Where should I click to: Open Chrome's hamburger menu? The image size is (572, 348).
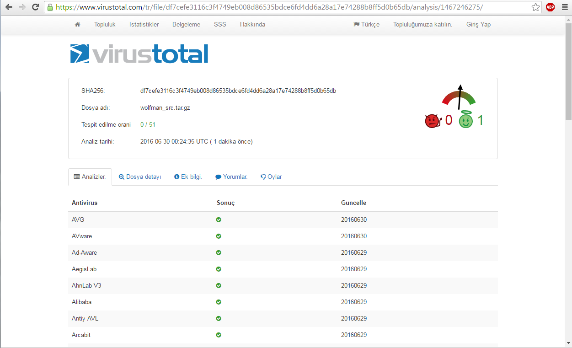coord(564,7)
